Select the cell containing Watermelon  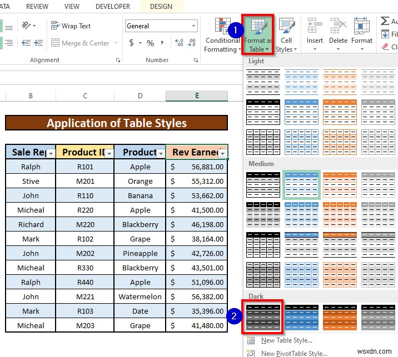point(140,296)
